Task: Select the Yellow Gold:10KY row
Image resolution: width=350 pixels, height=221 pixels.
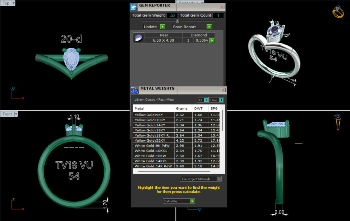Action: click(x=177, y=120)
